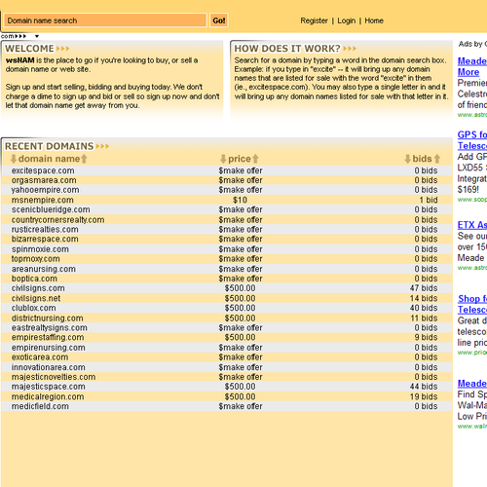
Task: Open the Shop for Telescopes ad link
Action: 472,304
